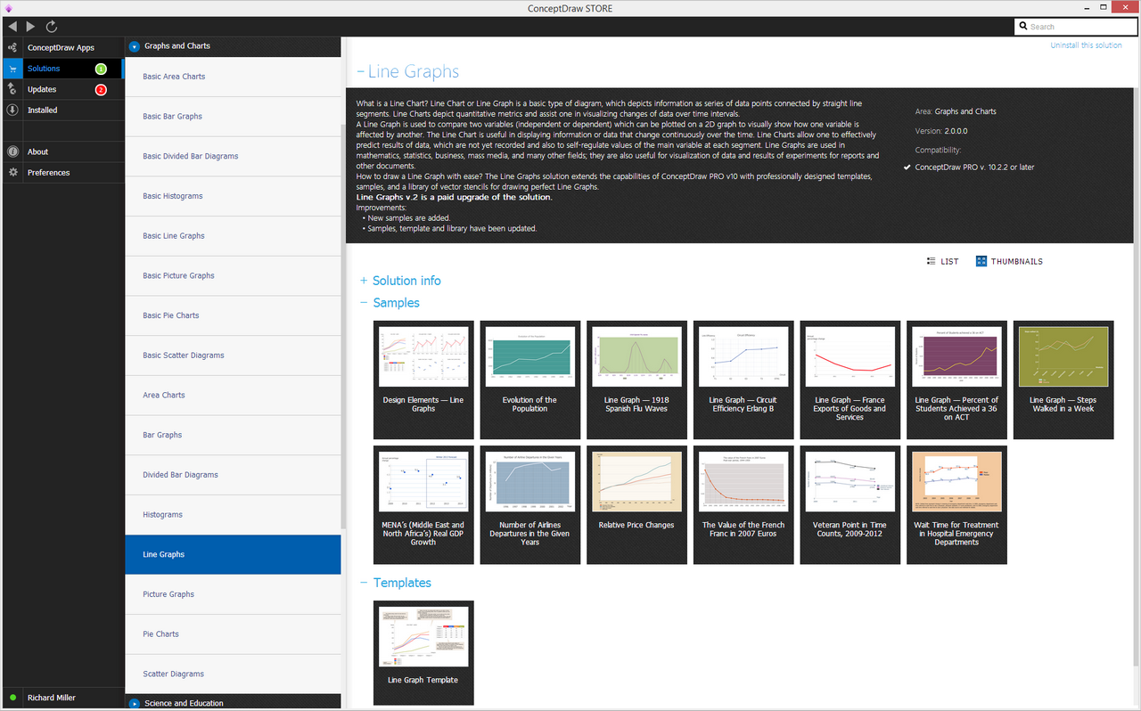Collapse the Templates section
The width and height of the screenshot is (1141, 711).
point(364,583)
